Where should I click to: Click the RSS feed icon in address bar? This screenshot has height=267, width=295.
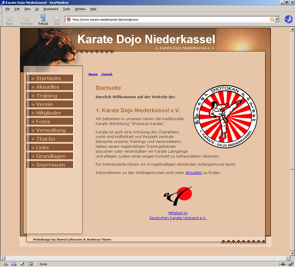point(272,19)
